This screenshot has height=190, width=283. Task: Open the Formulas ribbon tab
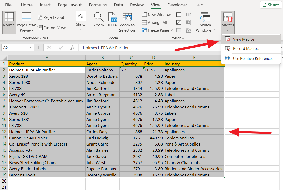[98, 5]
